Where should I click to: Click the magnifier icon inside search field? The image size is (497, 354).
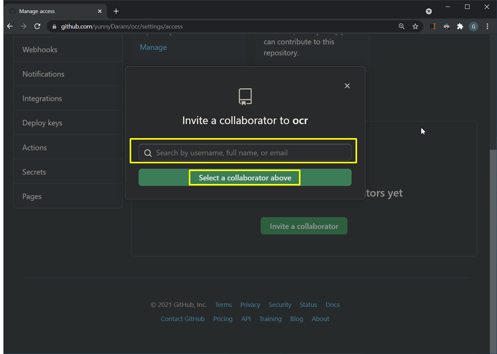(148, 153)
